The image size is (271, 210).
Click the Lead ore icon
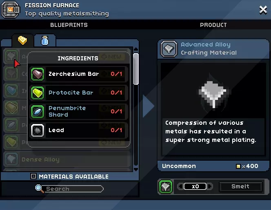(38, 130)
